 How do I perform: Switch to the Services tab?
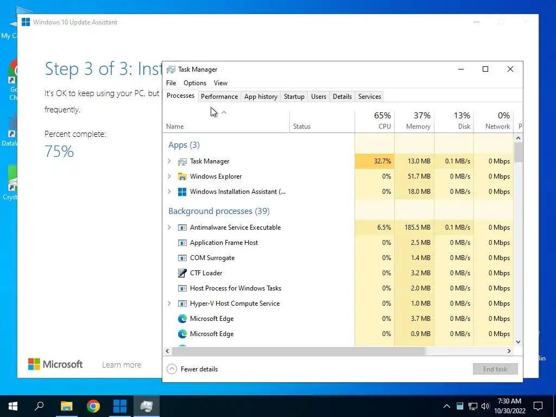[x=369, y=97]
